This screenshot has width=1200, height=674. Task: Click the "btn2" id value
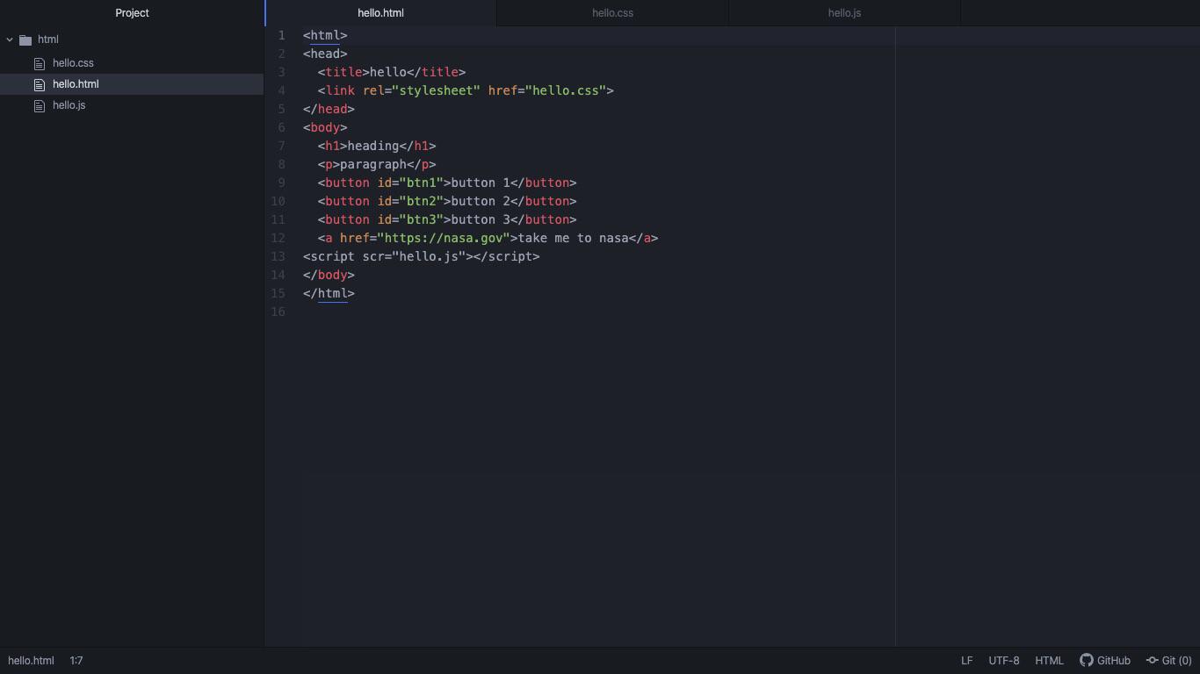click(x=422, y=202)
